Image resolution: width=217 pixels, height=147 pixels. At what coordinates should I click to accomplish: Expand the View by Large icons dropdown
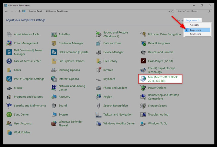(x=192, y=20)
